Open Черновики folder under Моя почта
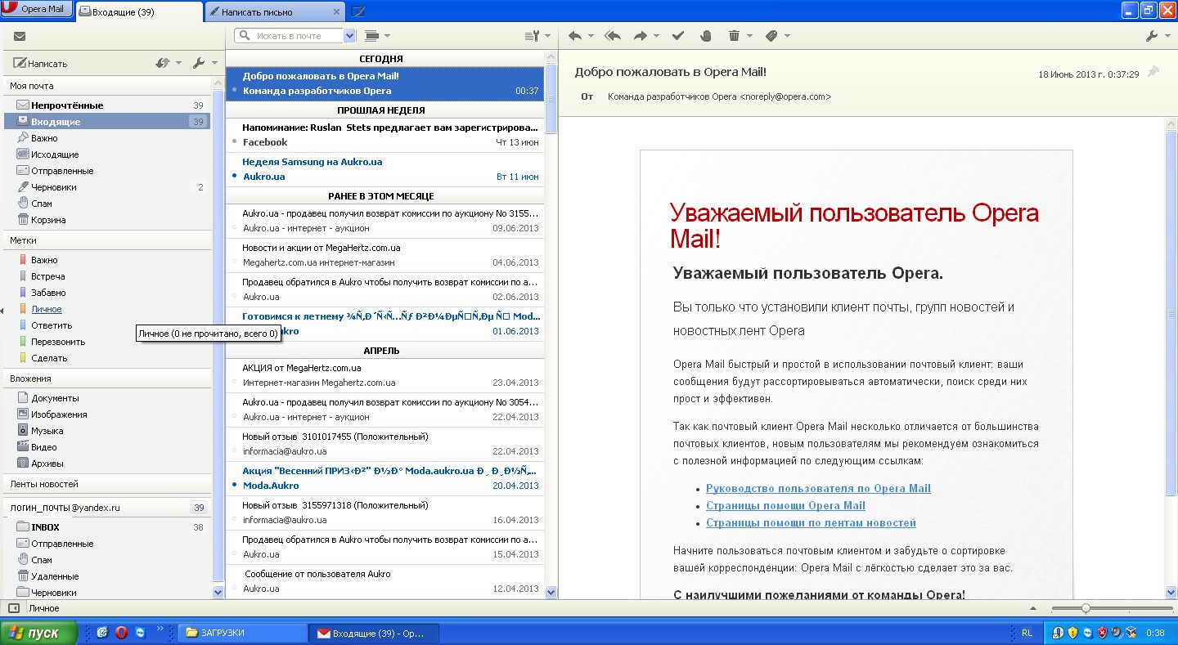Viewport: 1178px width, 645px height. click(x=54, y=187)
